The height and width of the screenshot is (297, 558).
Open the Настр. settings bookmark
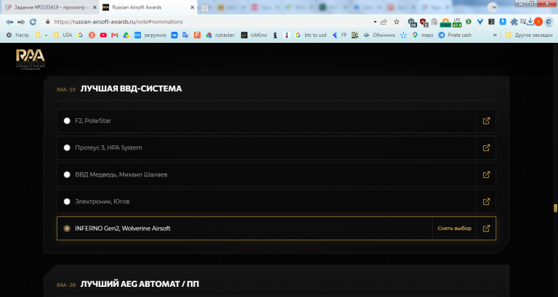17,35
